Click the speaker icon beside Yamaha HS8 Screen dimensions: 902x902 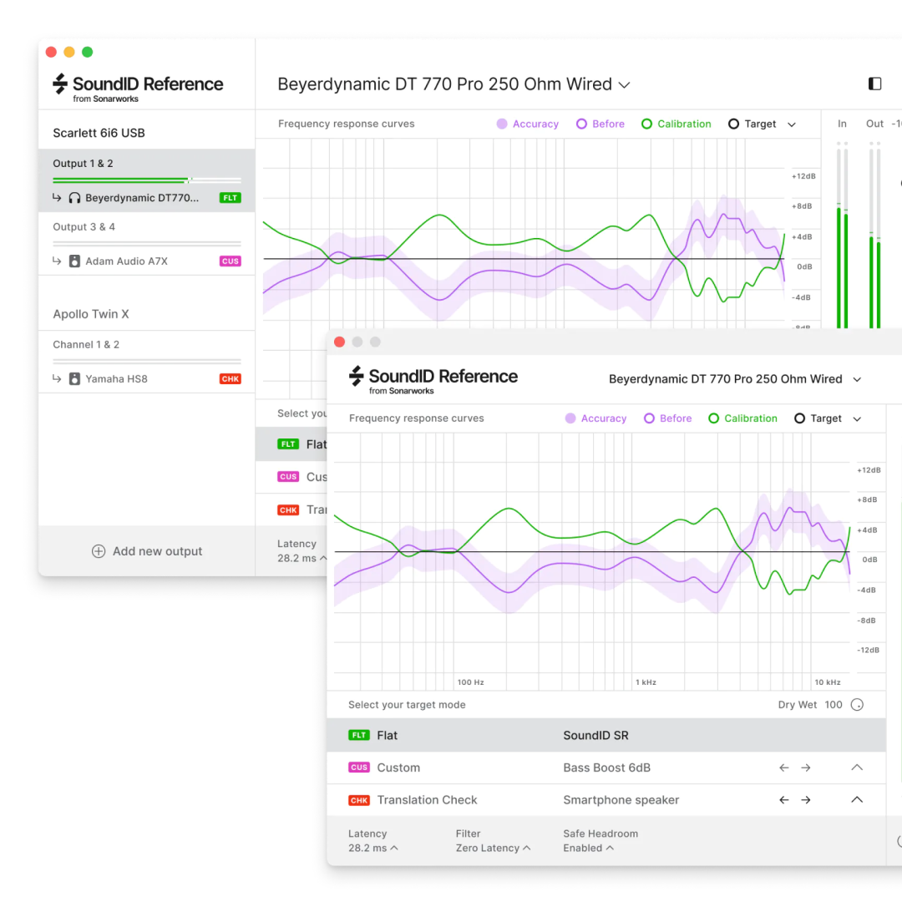tap(75, 379)
